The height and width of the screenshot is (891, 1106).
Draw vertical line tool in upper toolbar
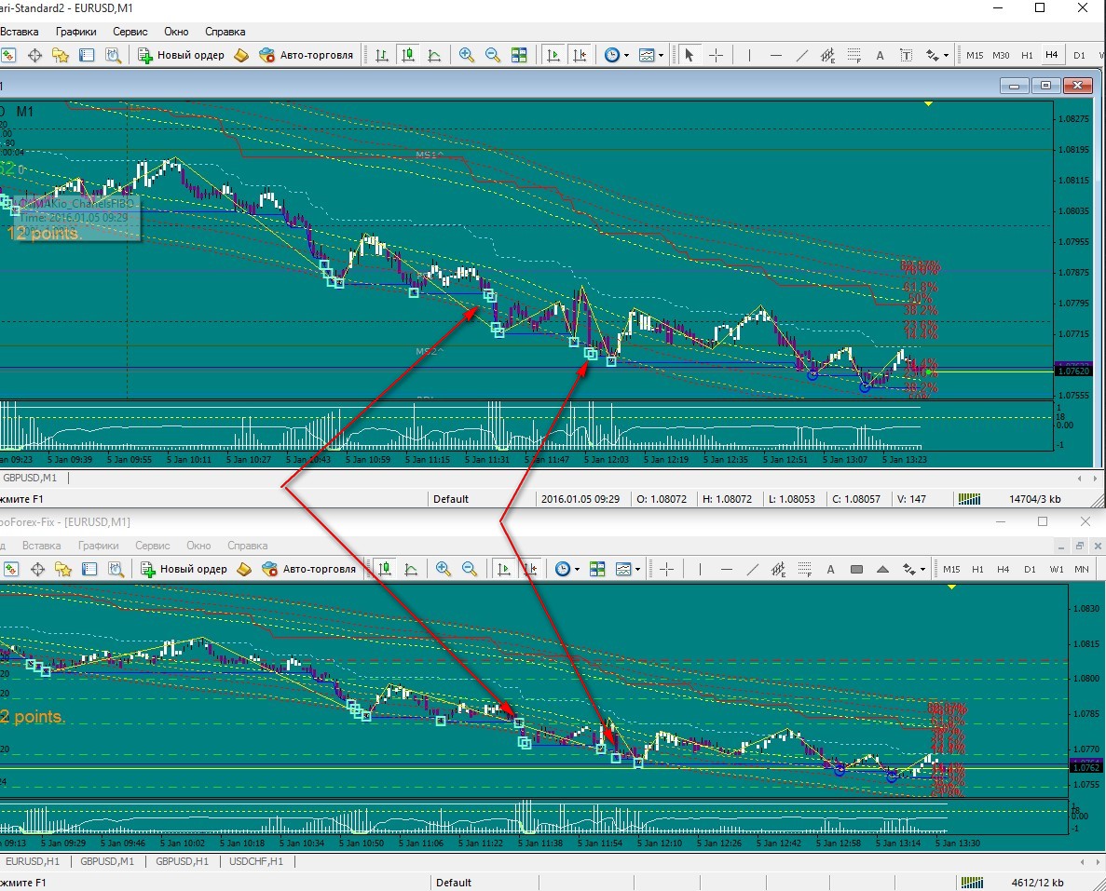[749, 55]
